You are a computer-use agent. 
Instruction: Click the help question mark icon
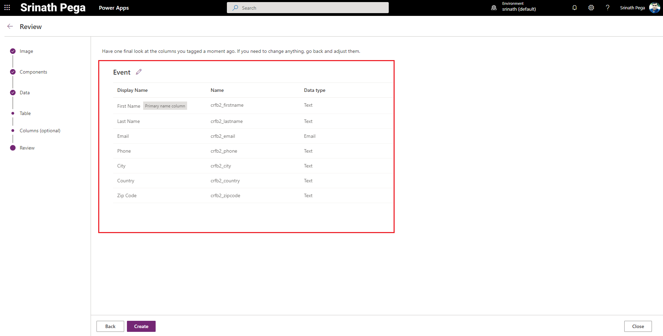[607, 8]
